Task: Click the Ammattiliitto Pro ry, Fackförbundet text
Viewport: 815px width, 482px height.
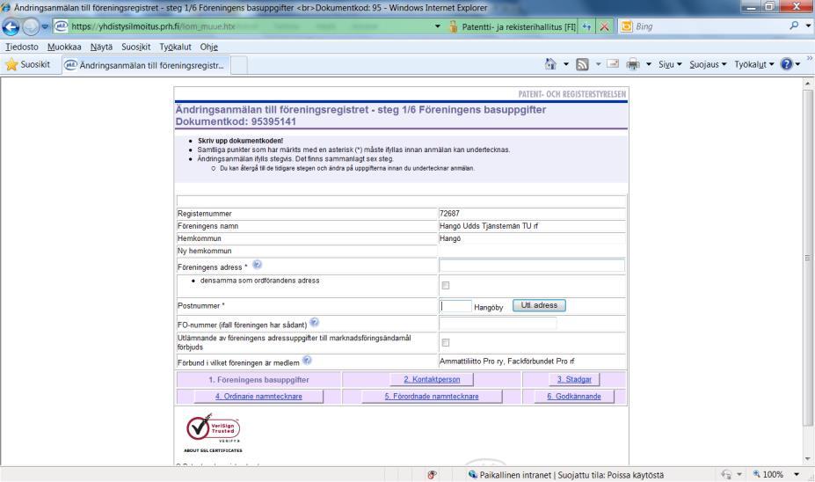Action: tap(506, 361)
